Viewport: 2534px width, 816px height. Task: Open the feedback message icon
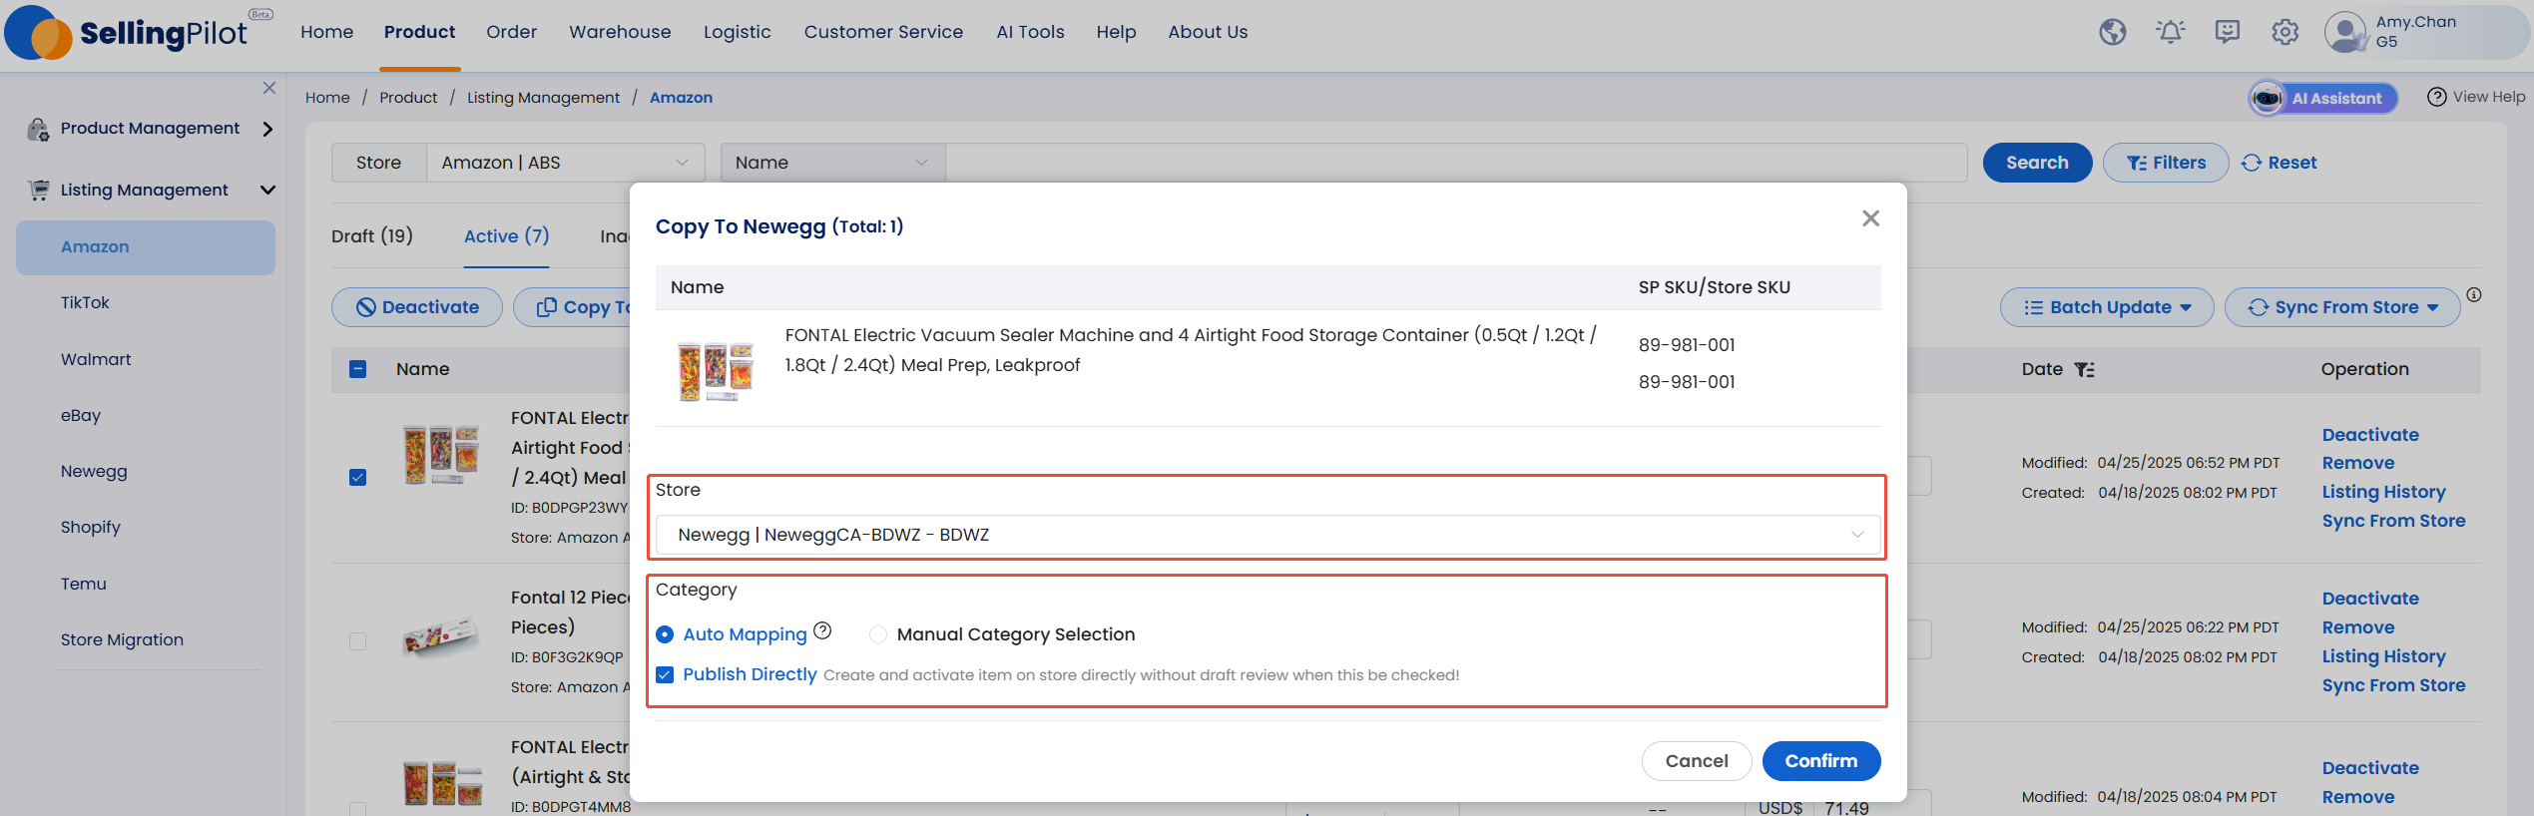click(2227, 33)
